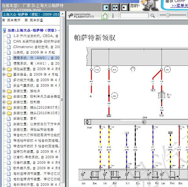Open 安装位置: 保险丝和继电器 entry
This screenshot has height=187, width=188.
tap(33, 129)
